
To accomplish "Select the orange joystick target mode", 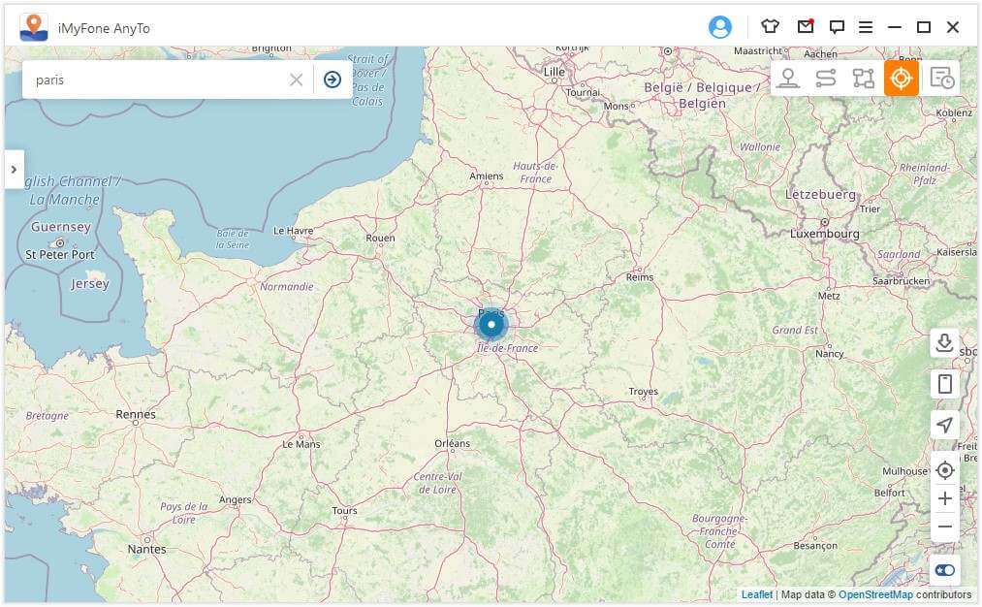I will 902,79.
